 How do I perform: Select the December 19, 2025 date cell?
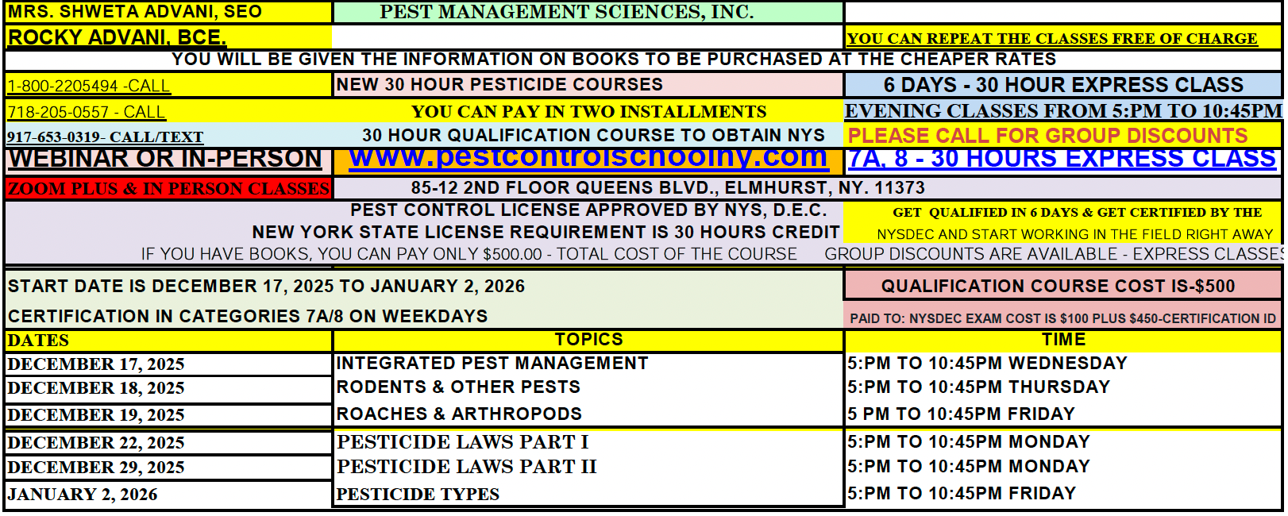[168, 415]
